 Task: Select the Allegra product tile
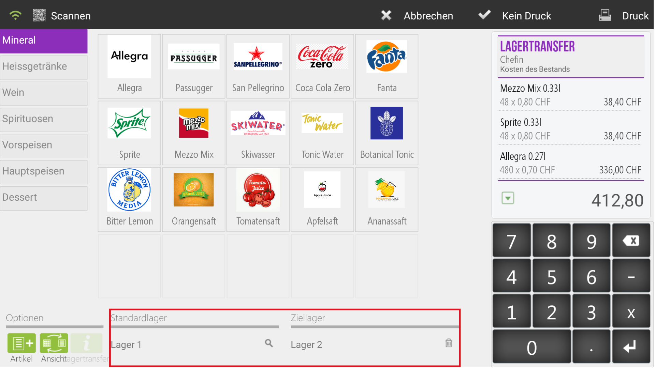tap(129, 66)
